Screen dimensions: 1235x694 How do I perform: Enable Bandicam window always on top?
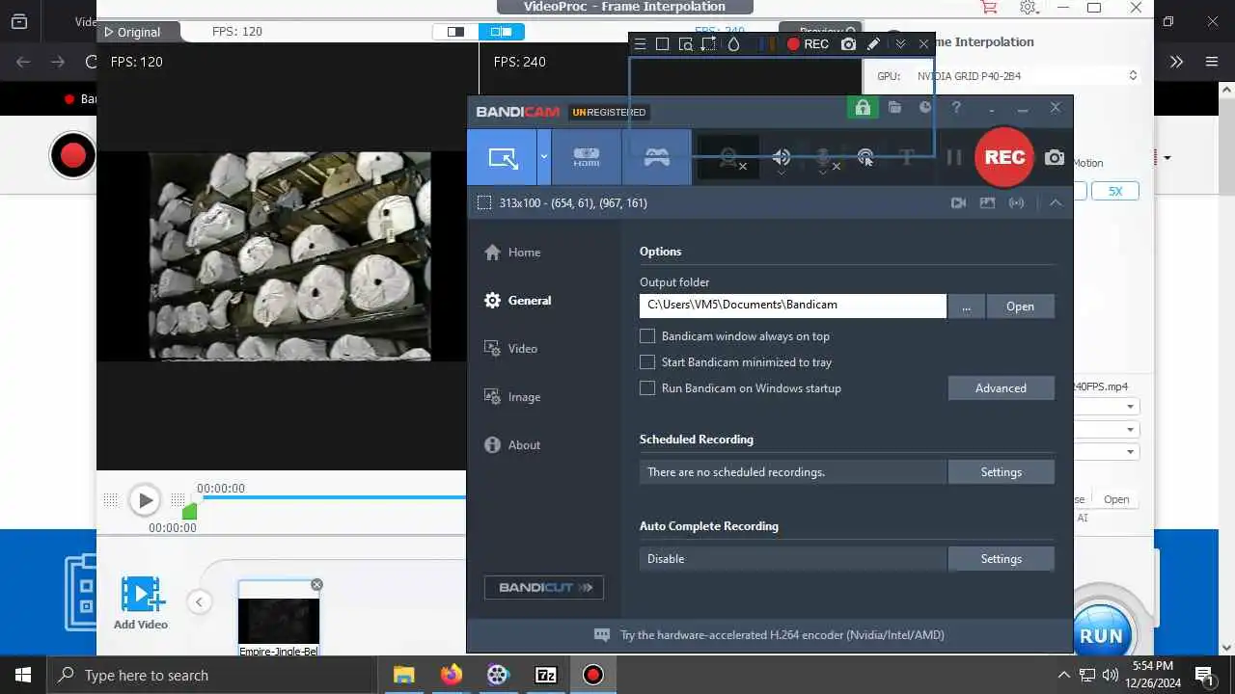click(x=647, y=336)
